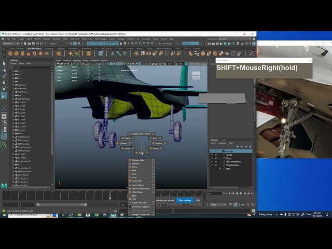Activate the highlighted Scale tool
Screen dimensions: 332x249
[x=4, y=95]
